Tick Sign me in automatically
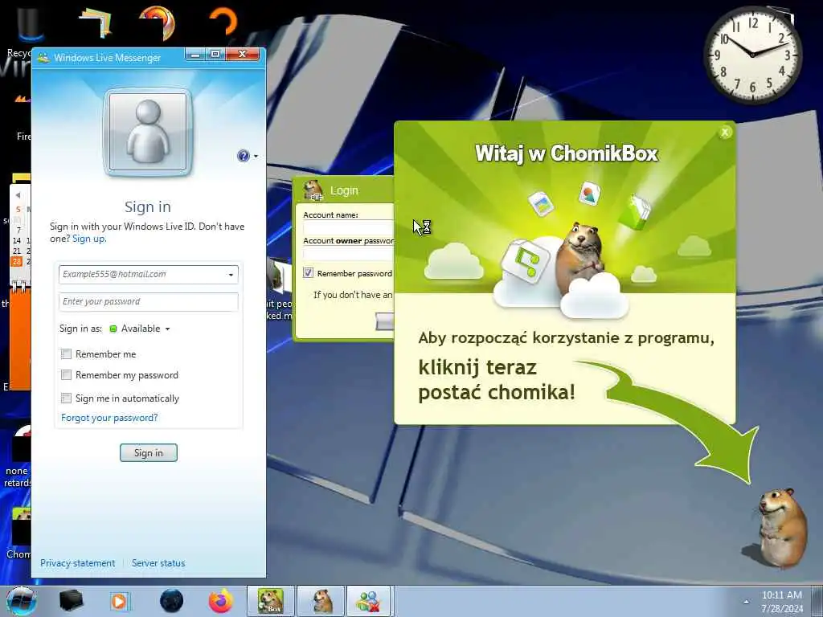 (x=66, y=398)
